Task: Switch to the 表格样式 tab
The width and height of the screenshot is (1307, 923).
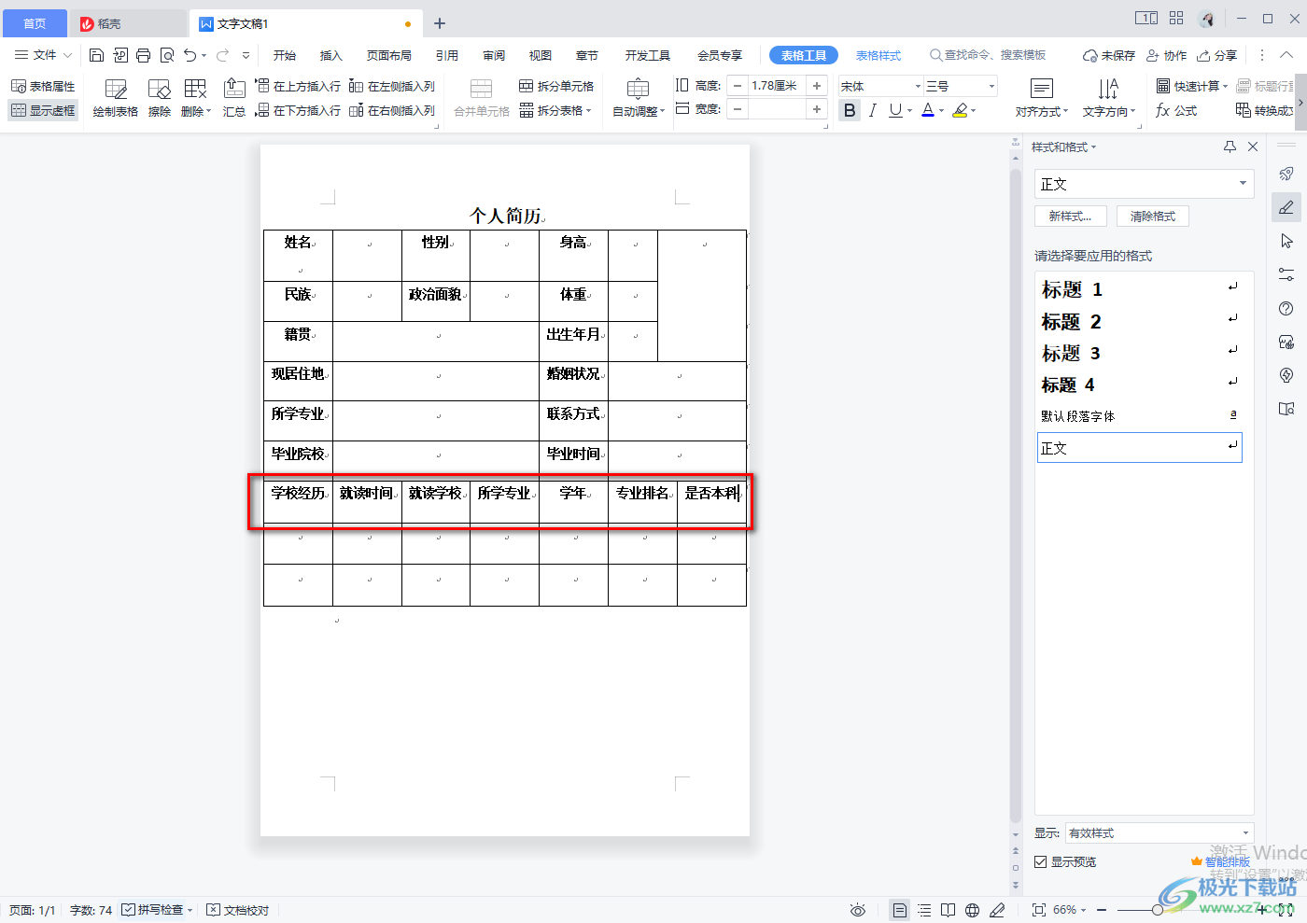Action: pos(878,55)
